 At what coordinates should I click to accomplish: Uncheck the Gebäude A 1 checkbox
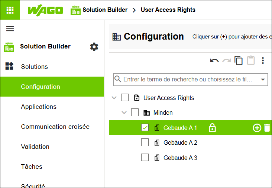[x=145, y=128]
